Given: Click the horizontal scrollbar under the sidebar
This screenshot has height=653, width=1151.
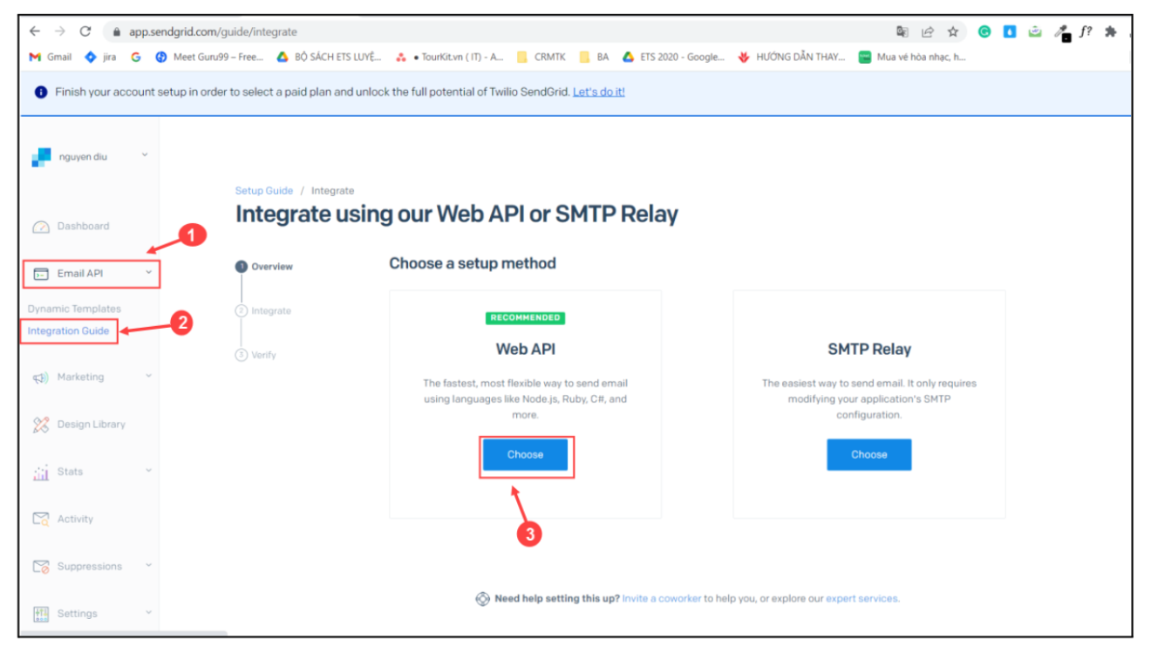Looking at the screenshot, I should (122, 634).
